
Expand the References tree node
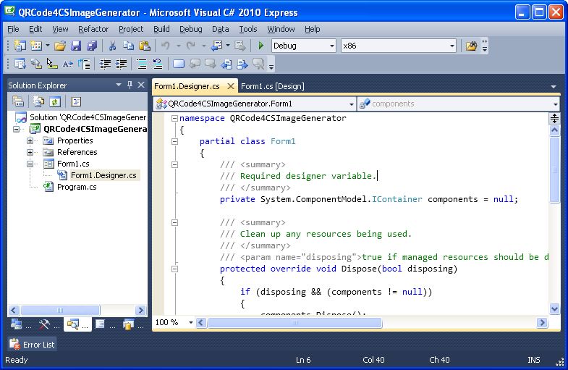(30, 152)
